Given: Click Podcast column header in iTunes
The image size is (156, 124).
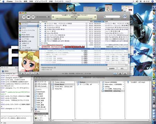Looking at the screenshot, I should point(63,22).
